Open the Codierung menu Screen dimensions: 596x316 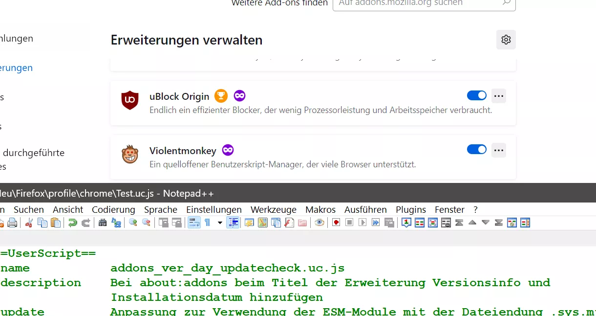(113, 209)
